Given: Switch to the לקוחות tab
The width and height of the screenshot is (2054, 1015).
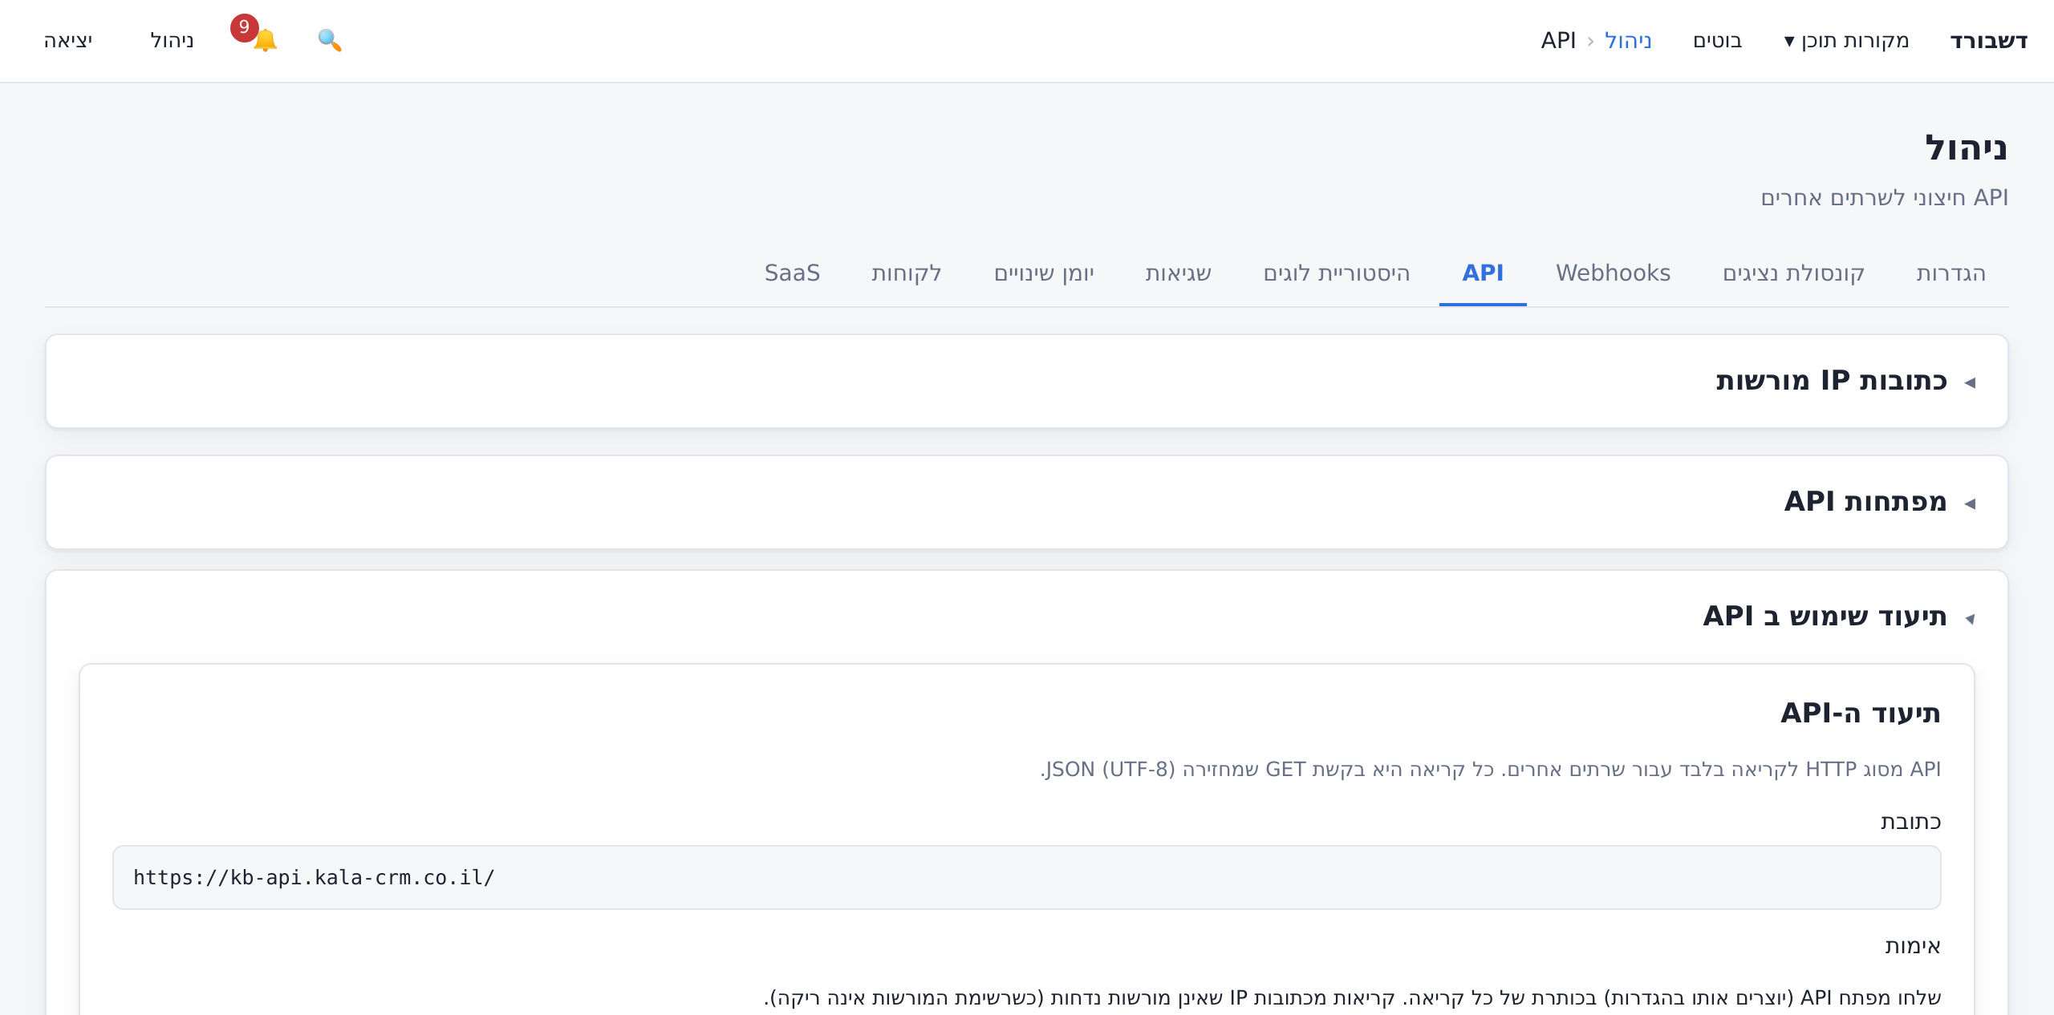Looking at the screenshot, I should point(906,273).
